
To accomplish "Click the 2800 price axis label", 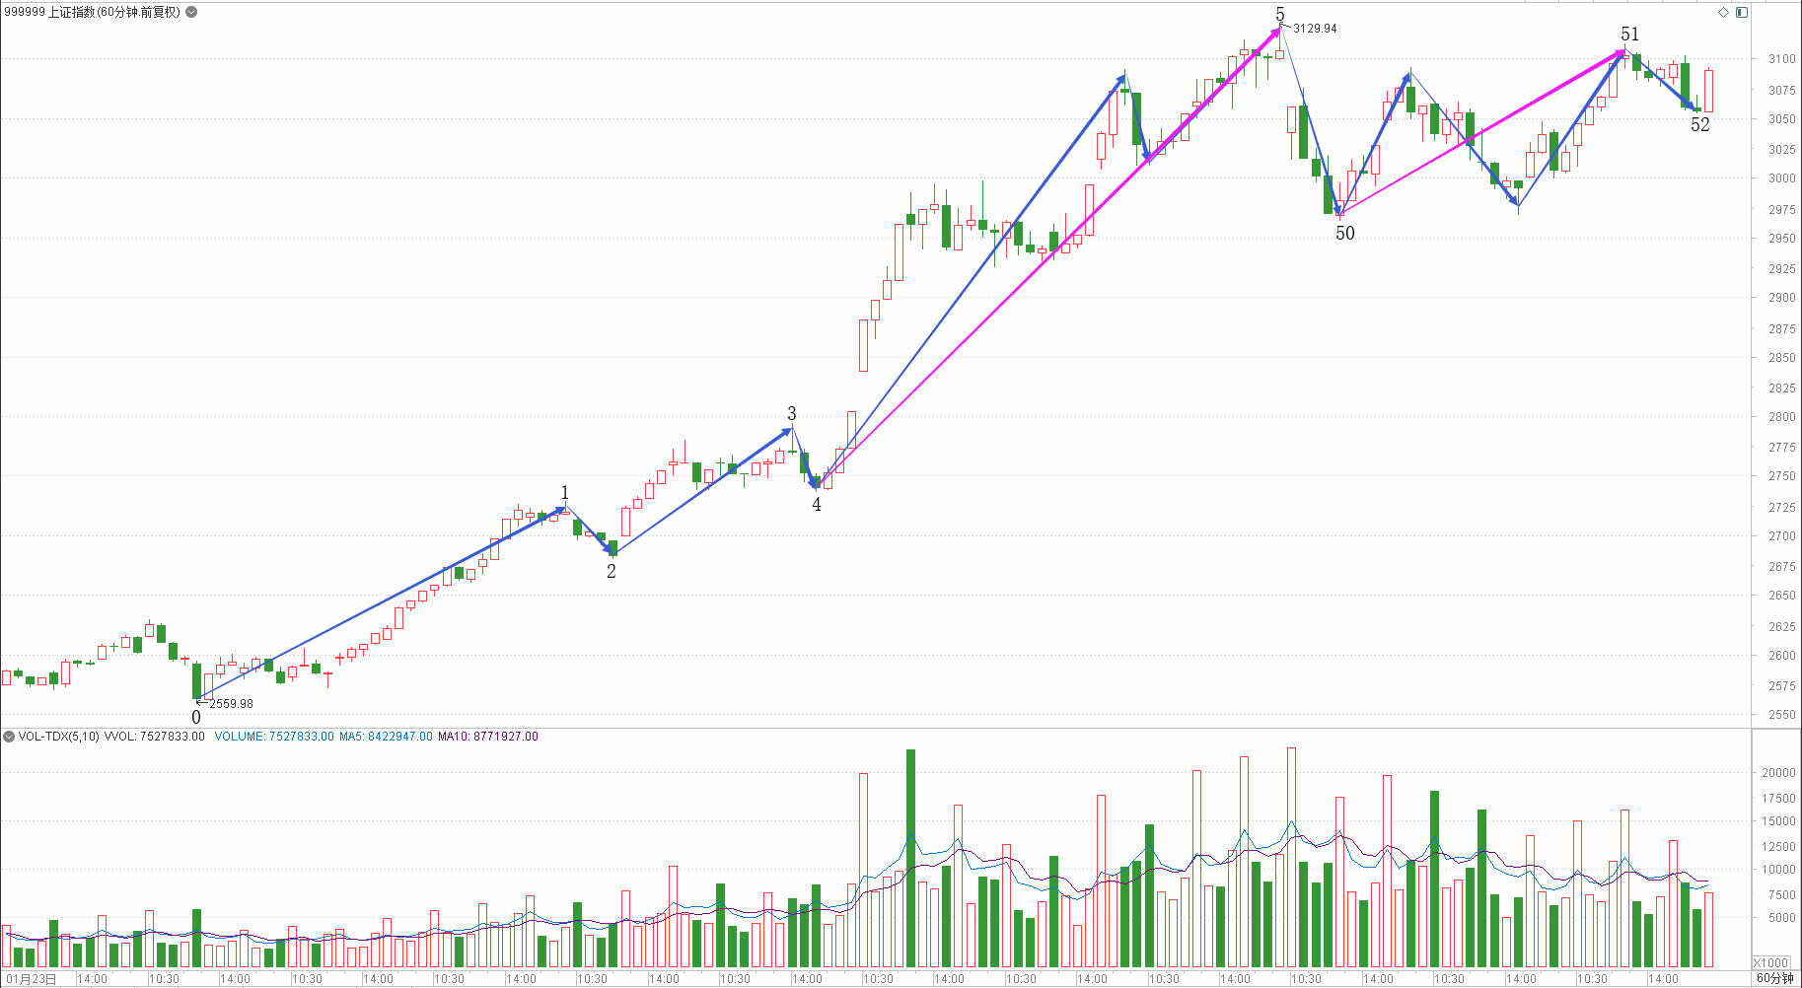I will pos(1781,417).
